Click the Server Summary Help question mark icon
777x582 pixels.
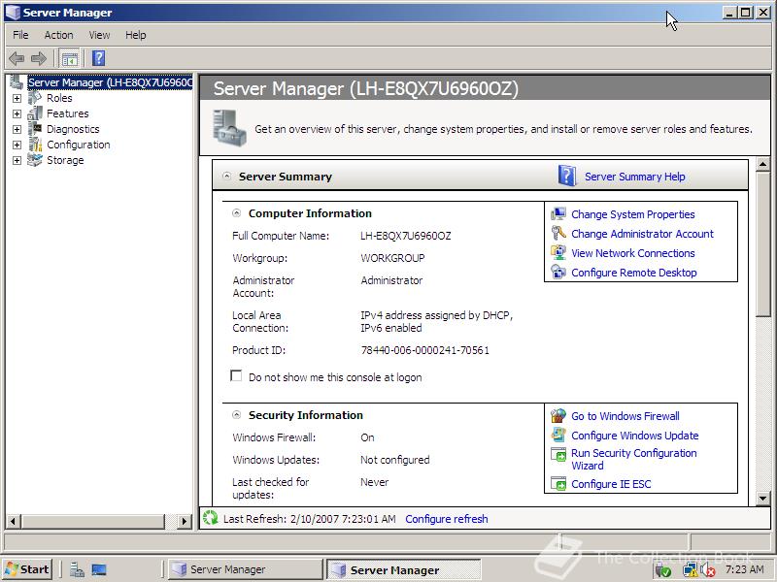(x=567, y=176)
